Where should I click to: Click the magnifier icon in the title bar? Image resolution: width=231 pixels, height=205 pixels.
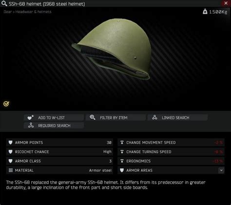[x=4, y=3]
